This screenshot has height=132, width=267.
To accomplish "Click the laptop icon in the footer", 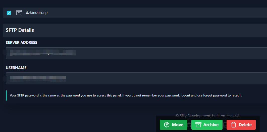I will (225, 125).
